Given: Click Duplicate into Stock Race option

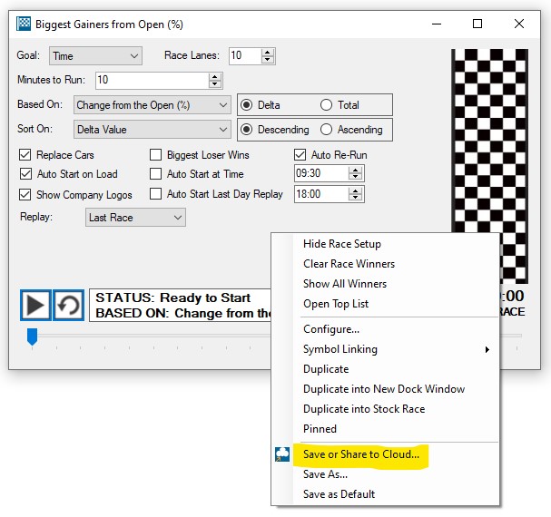Looking at the screenshot, I should (364, 409).
